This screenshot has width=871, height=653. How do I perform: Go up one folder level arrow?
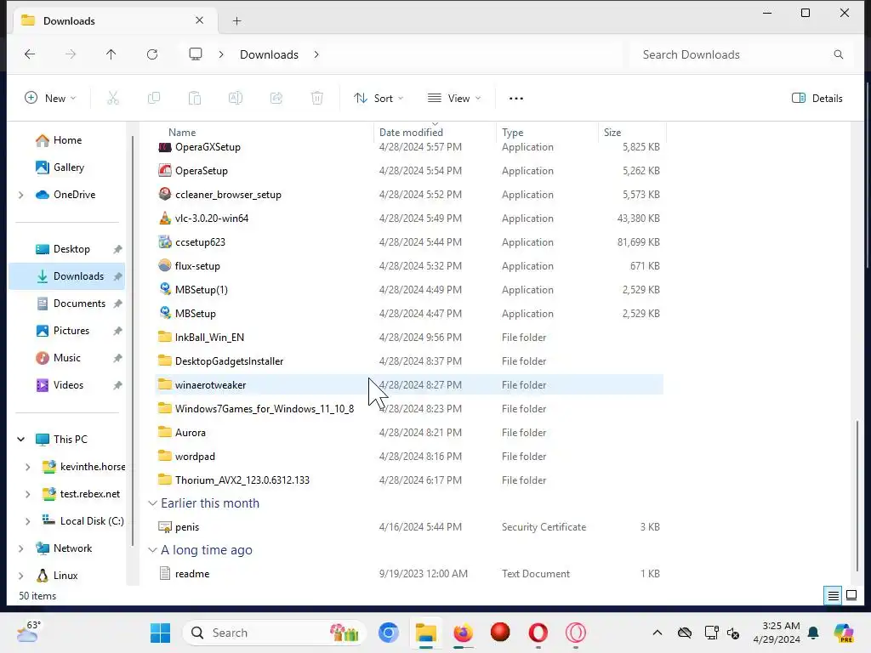pos(111,54)
